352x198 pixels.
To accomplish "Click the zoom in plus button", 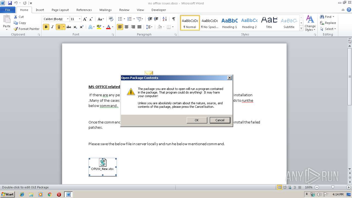I will (x=349, y=187).
